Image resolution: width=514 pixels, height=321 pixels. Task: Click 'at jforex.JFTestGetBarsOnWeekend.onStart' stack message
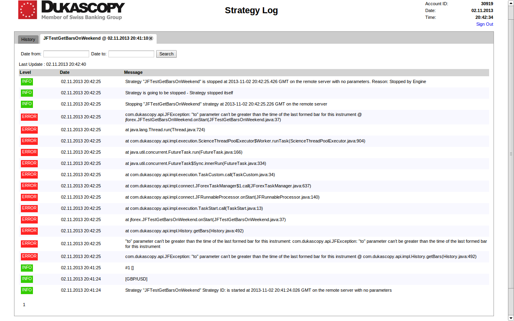[x=206, y=219]
